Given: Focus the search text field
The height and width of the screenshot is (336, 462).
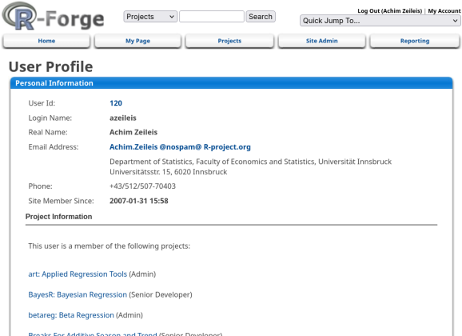Looking at the screenshot, I should (212, 17).
